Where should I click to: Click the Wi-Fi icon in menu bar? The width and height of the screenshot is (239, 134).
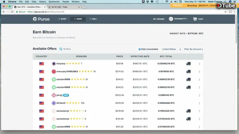click(167, 1)
